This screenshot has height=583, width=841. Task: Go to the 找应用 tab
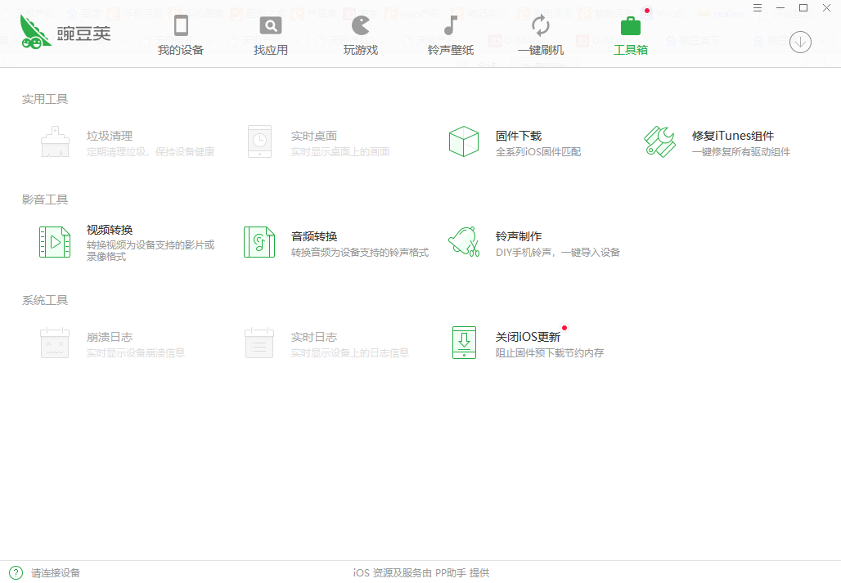click(271, 37)
